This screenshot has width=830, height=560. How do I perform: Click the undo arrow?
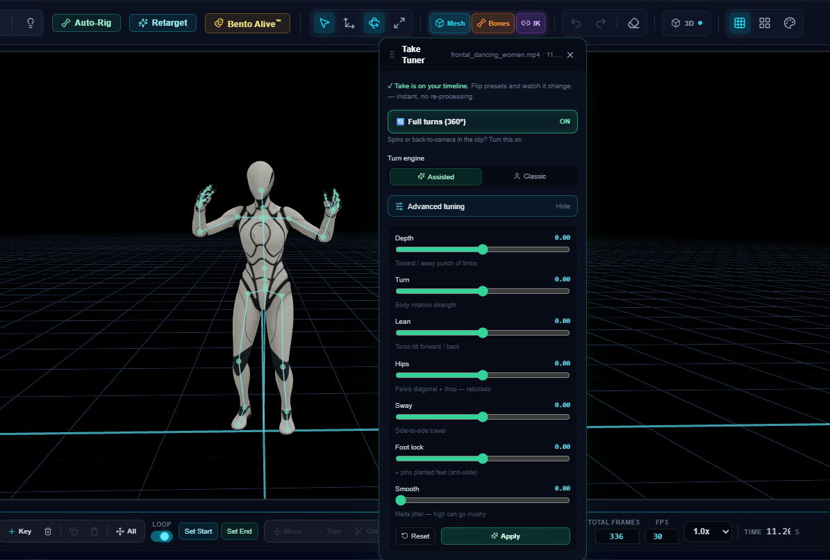pyautogui.click(x=576, y=23)
